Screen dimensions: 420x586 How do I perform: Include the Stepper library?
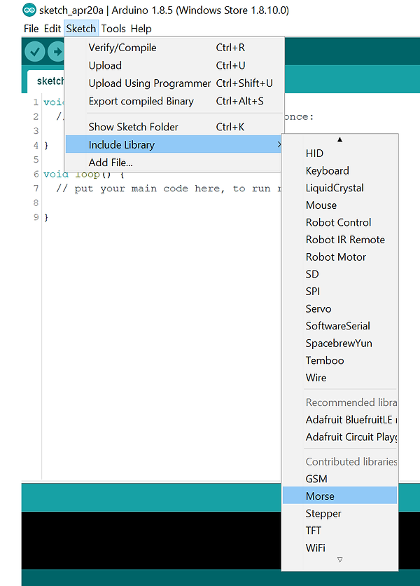click(339, 514)
